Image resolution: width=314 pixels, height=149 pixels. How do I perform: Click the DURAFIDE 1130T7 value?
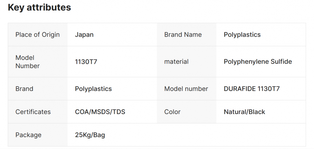252,89
